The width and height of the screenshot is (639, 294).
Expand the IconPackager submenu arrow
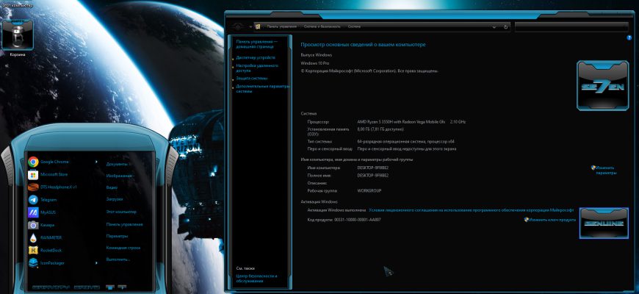pyautogui.click(x=96, y=263)
